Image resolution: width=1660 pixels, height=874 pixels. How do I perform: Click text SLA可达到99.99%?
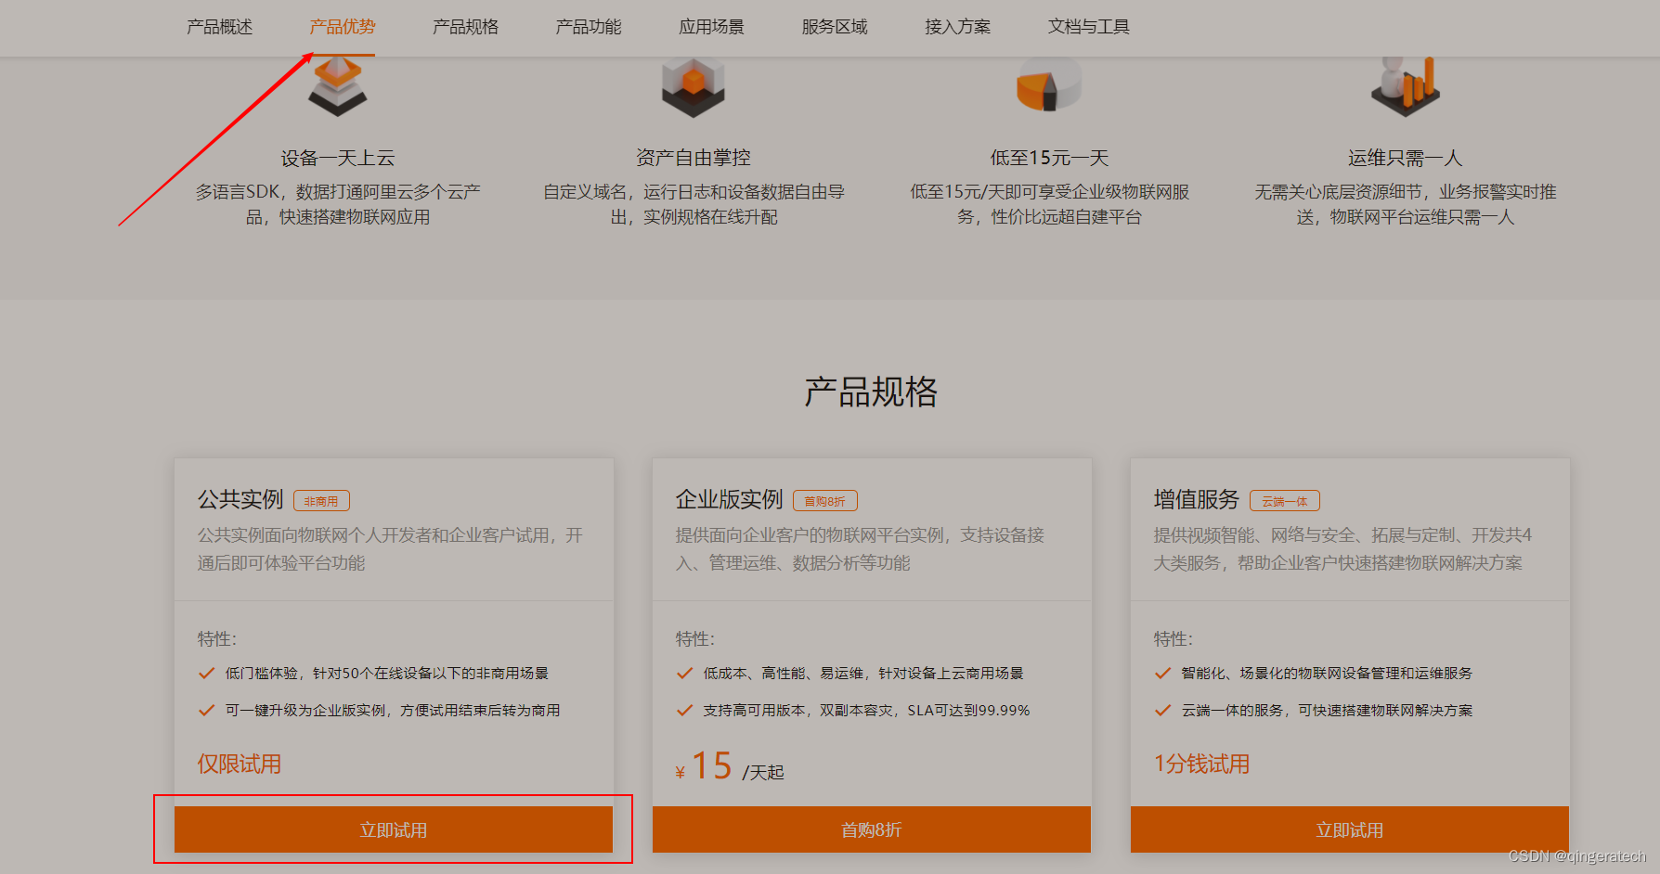click(968, 711)
